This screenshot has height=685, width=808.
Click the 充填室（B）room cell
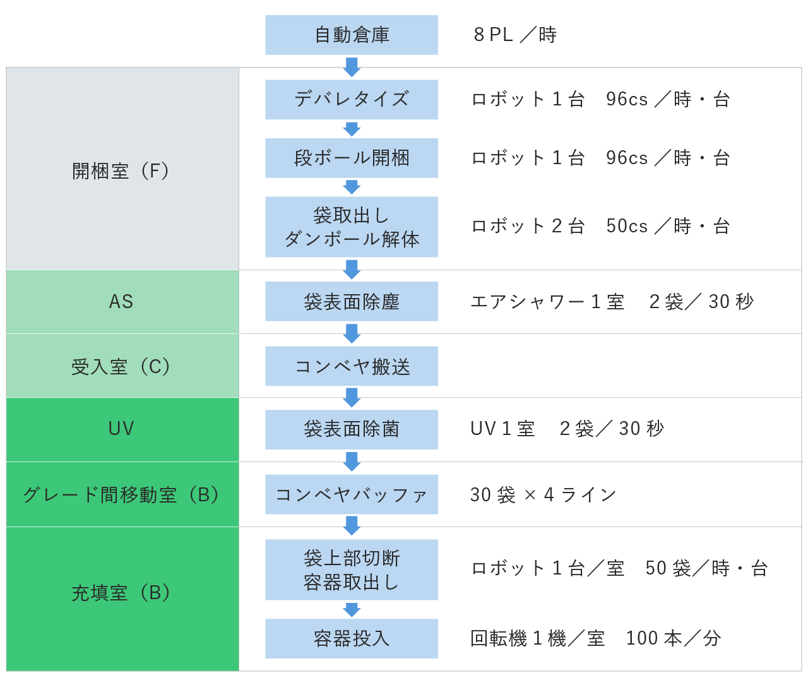pos(122,599)
